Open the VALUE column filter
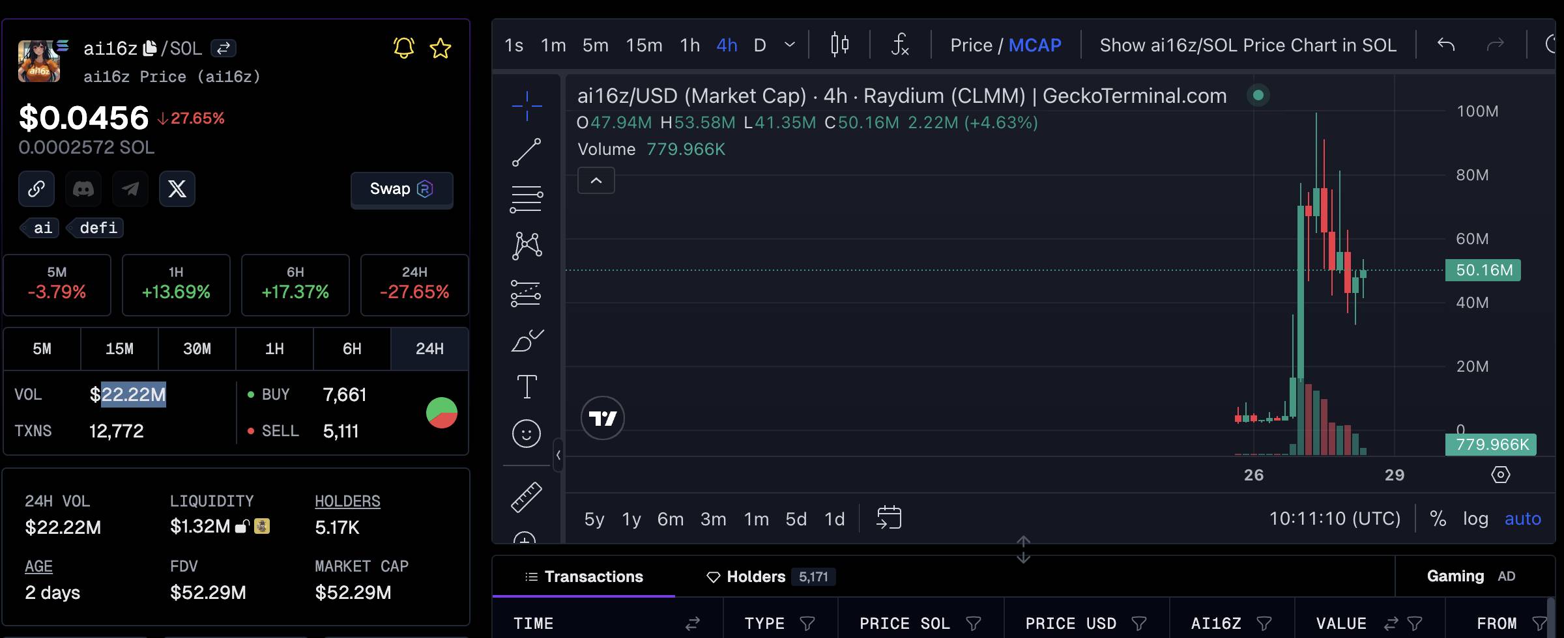Screen dimensions: 1564x638 [1415, 624]
